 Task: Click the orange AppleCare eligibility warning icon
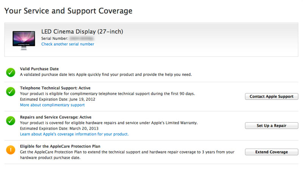tap(11, 150)
